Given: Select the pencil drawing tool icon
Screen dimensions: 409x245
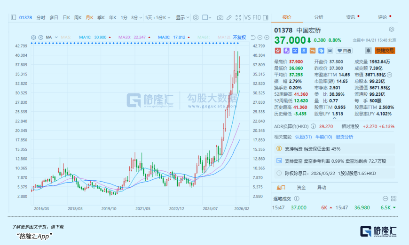Looking at the screenshot, I should (228, 17).
